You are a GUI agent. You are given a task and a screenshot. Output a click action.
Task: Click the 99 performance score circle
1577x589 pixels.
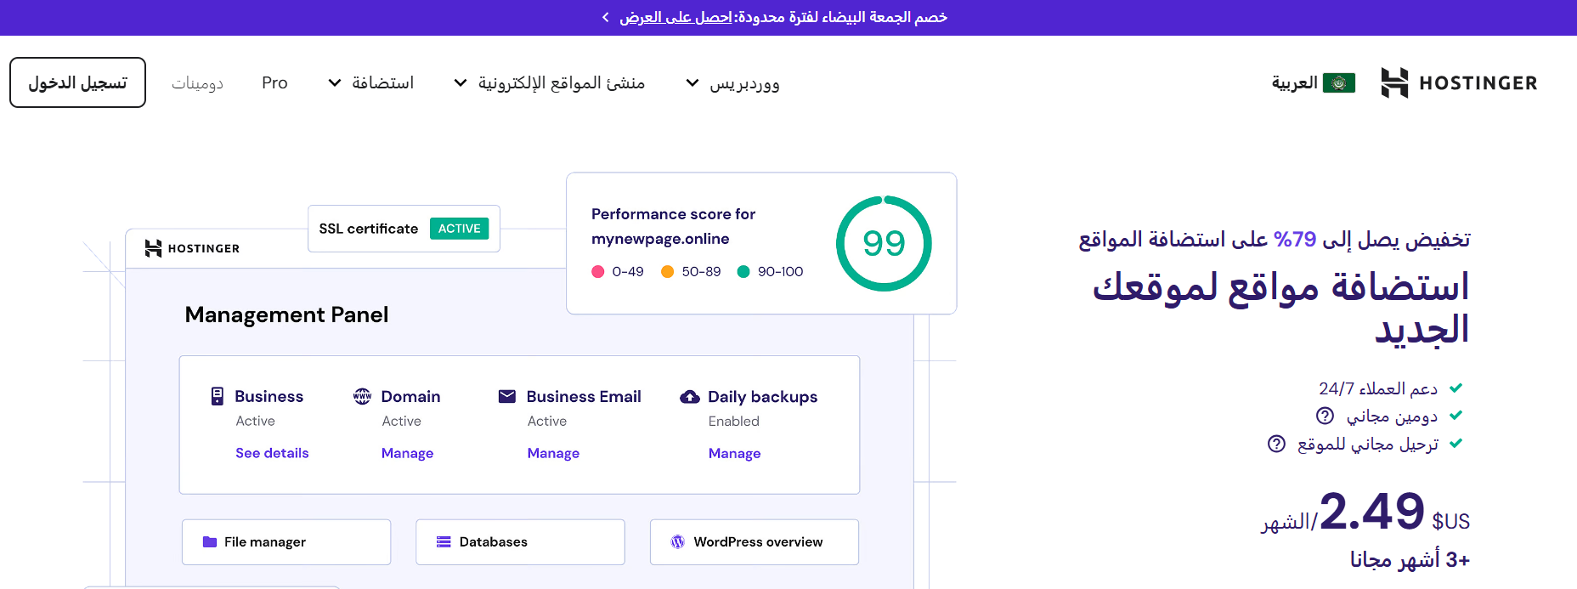click(884, 244)
